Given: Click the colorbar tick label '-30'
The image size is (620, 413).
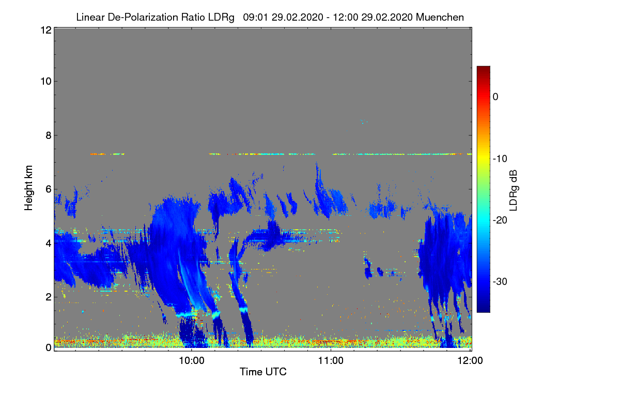Looking at the screenshot, I should pyautogui.click(x=500, y=282).
